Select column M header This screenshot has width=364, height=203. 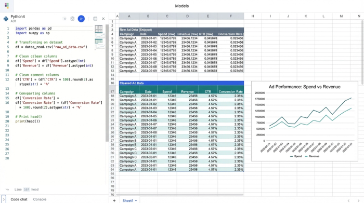coord(341,16)
